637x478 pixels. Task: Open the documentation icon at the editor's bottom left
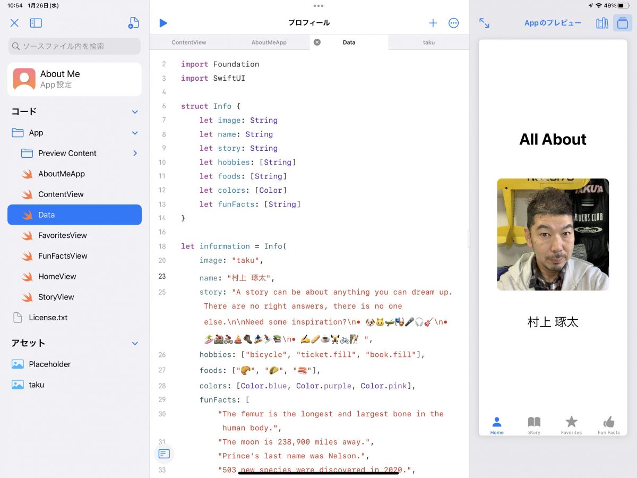click(x=164, y=454)
